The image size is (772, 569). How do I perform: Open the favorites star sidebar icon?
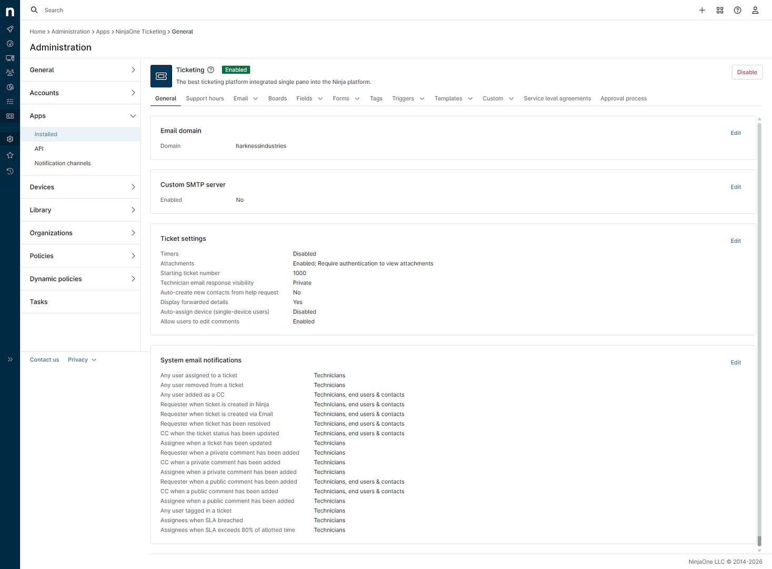pyautogui.click(x=10, y=155)
